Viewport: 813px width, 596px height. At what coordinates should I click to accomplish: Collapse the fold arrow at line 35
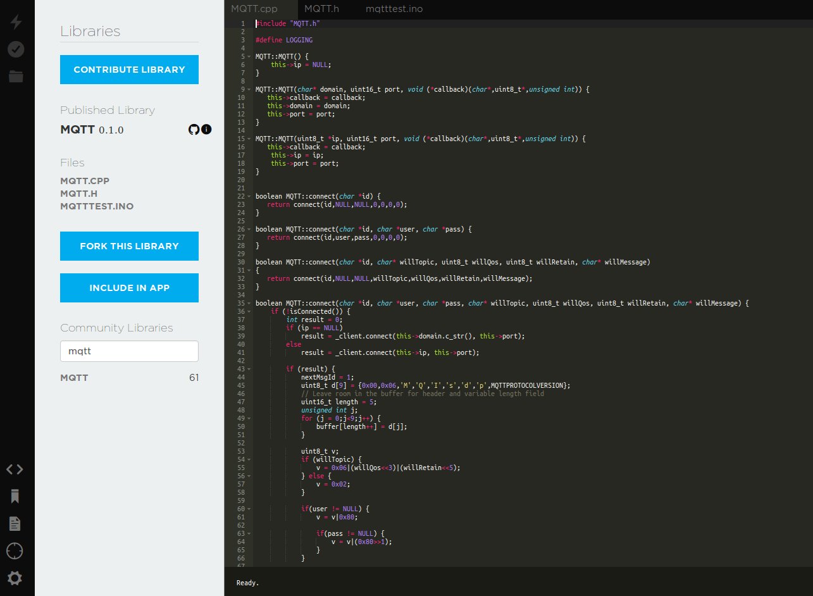pyautogui.click(x=249, y=303)
